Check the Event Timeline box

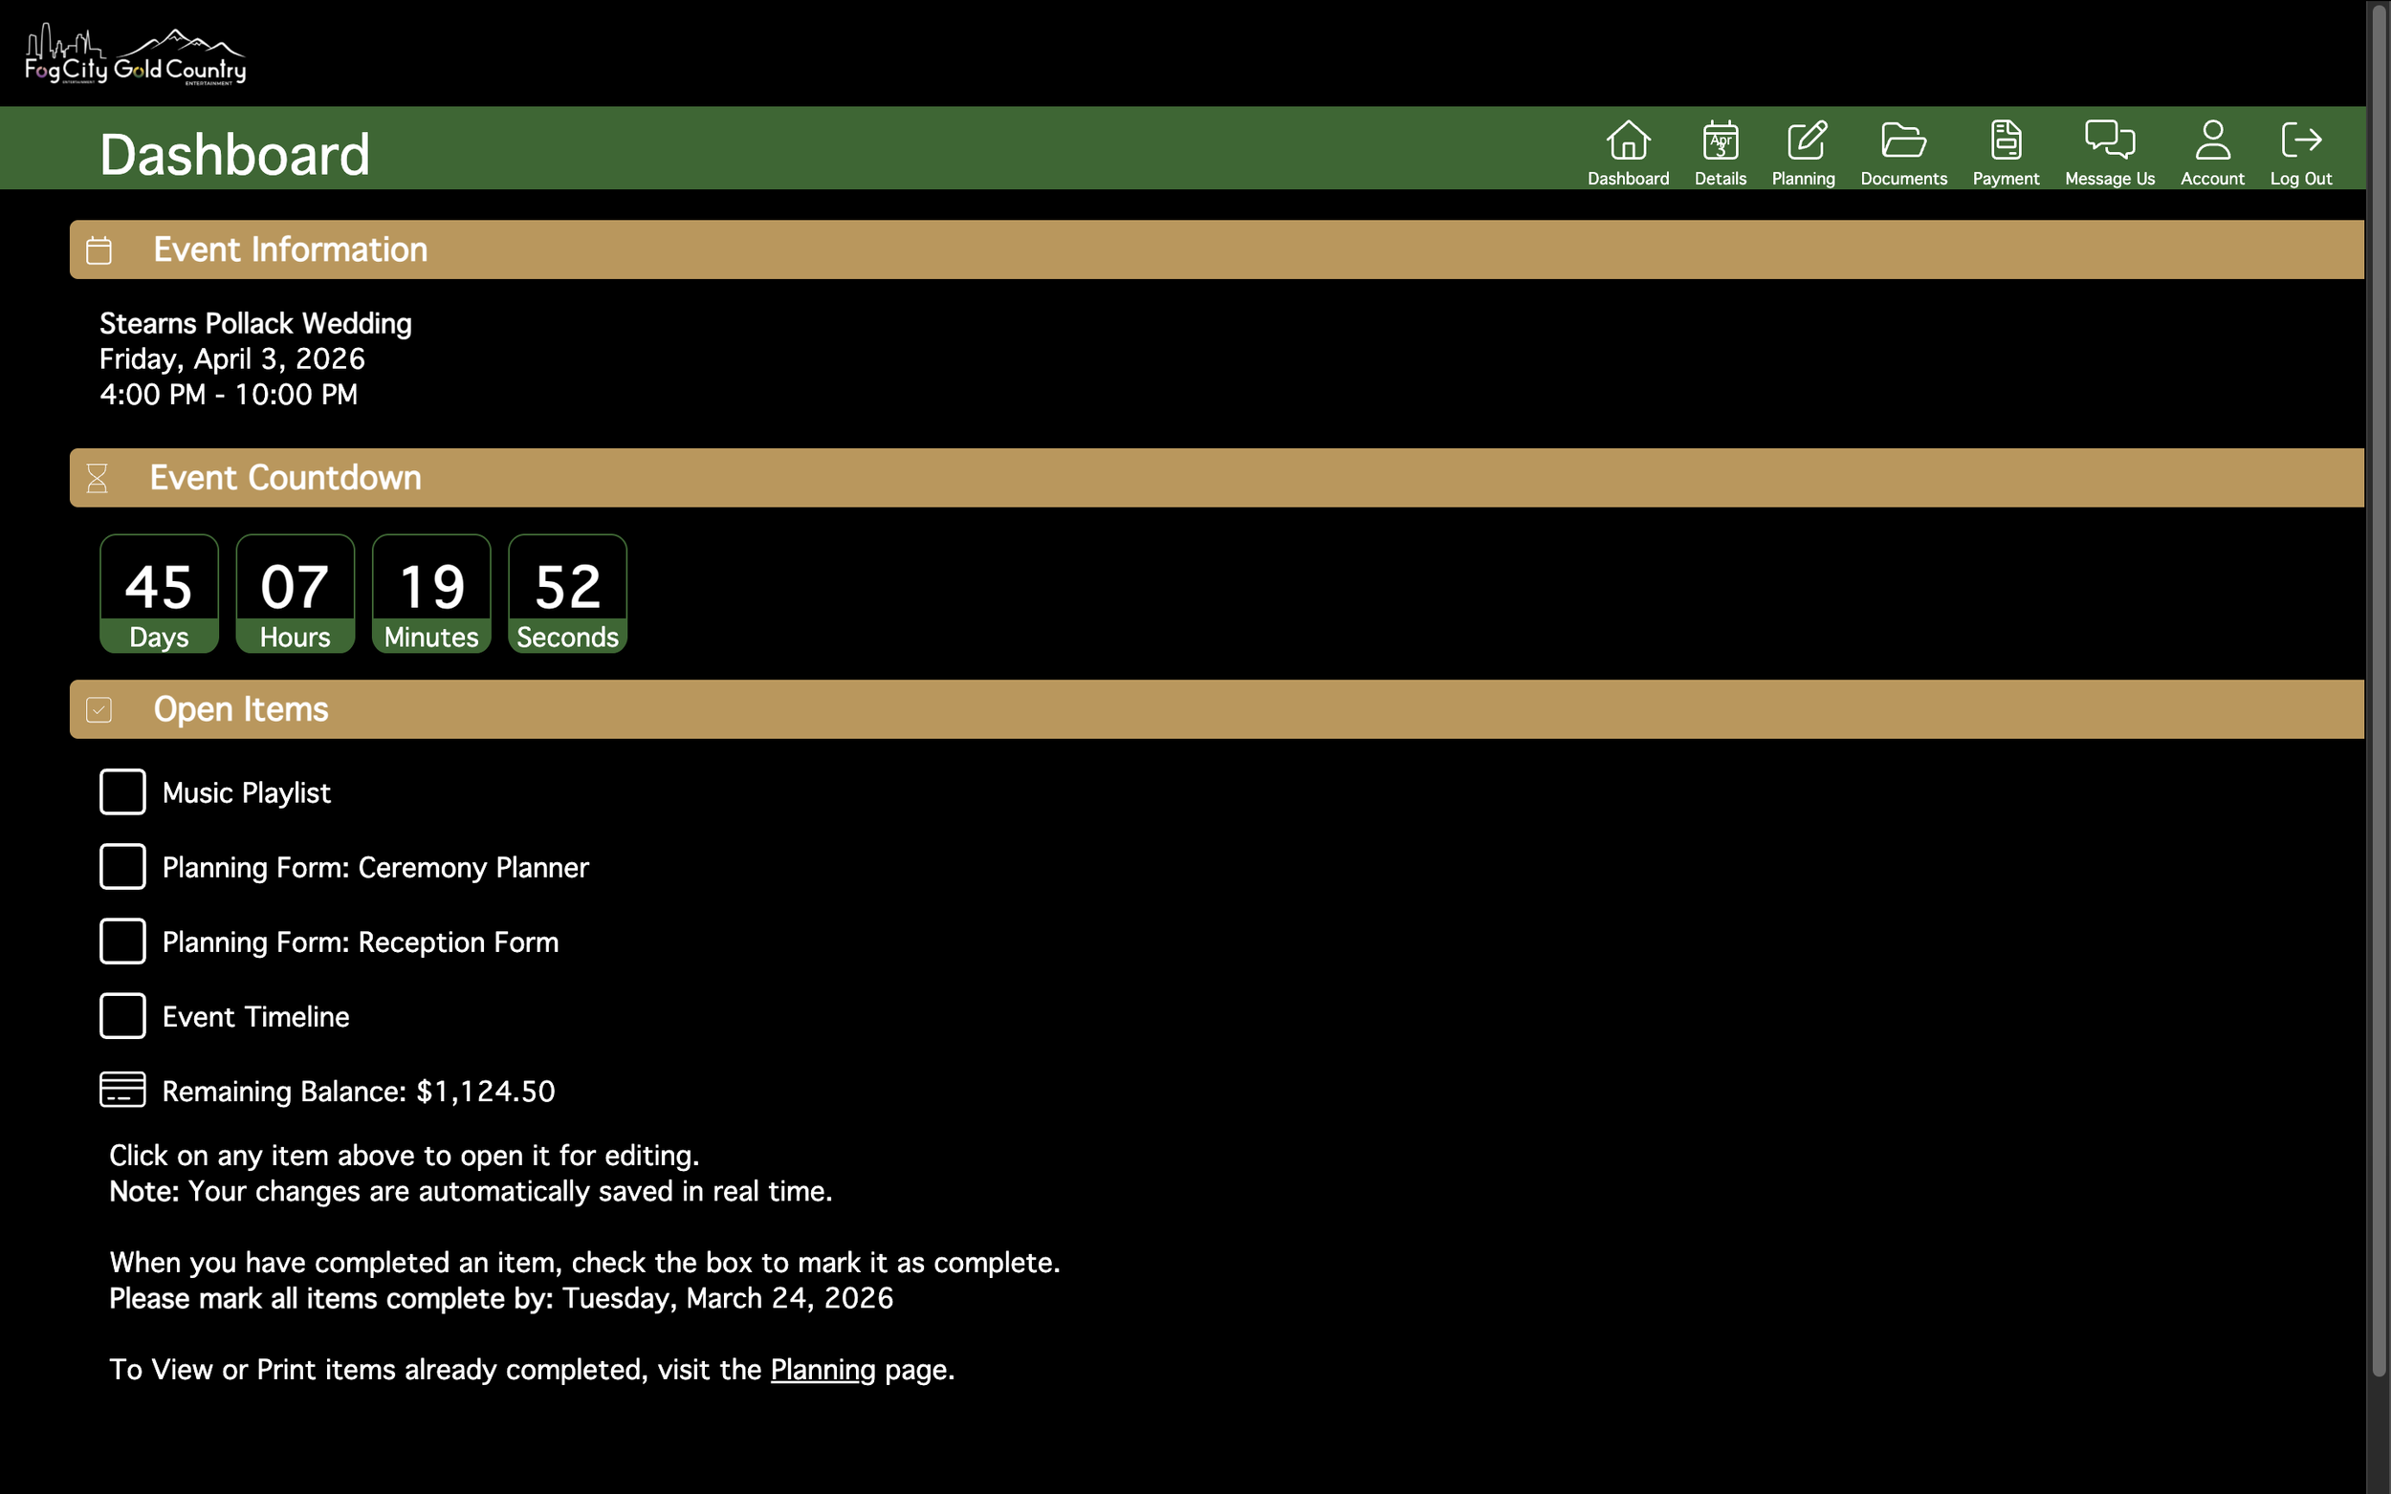point(122,1016)
